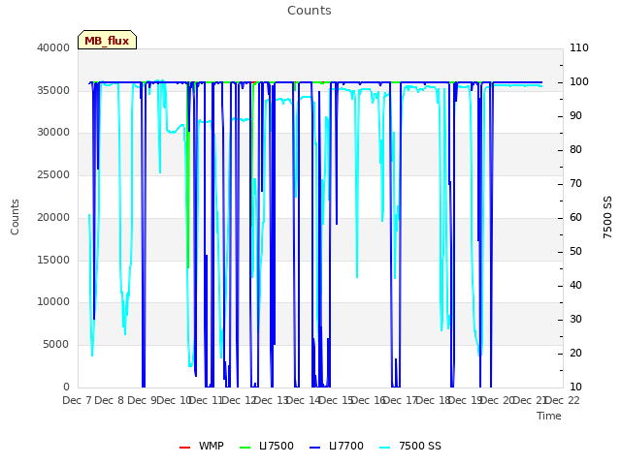Click the cyan 7500 SS legend swatch
Image resolution: width=621 pixels, height=465 pixels.
point(385,448)
